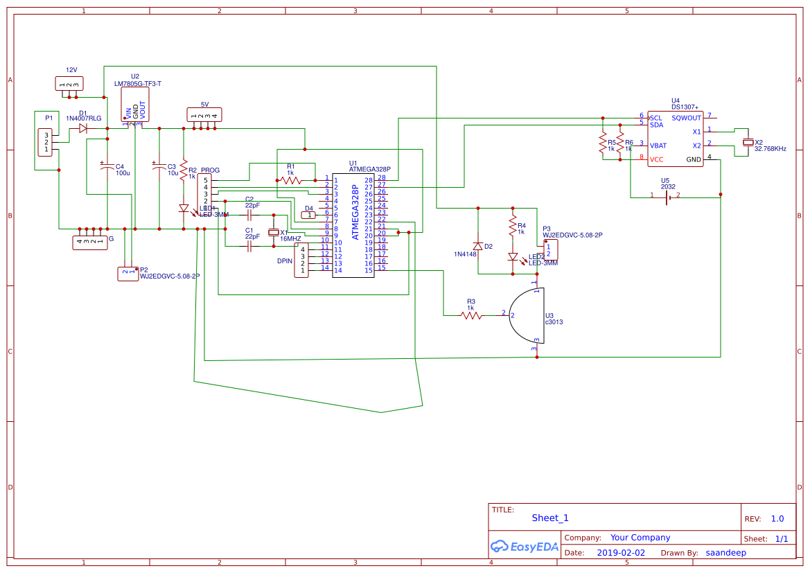Select capacitor C4 labeled 100u

[106, 166]
